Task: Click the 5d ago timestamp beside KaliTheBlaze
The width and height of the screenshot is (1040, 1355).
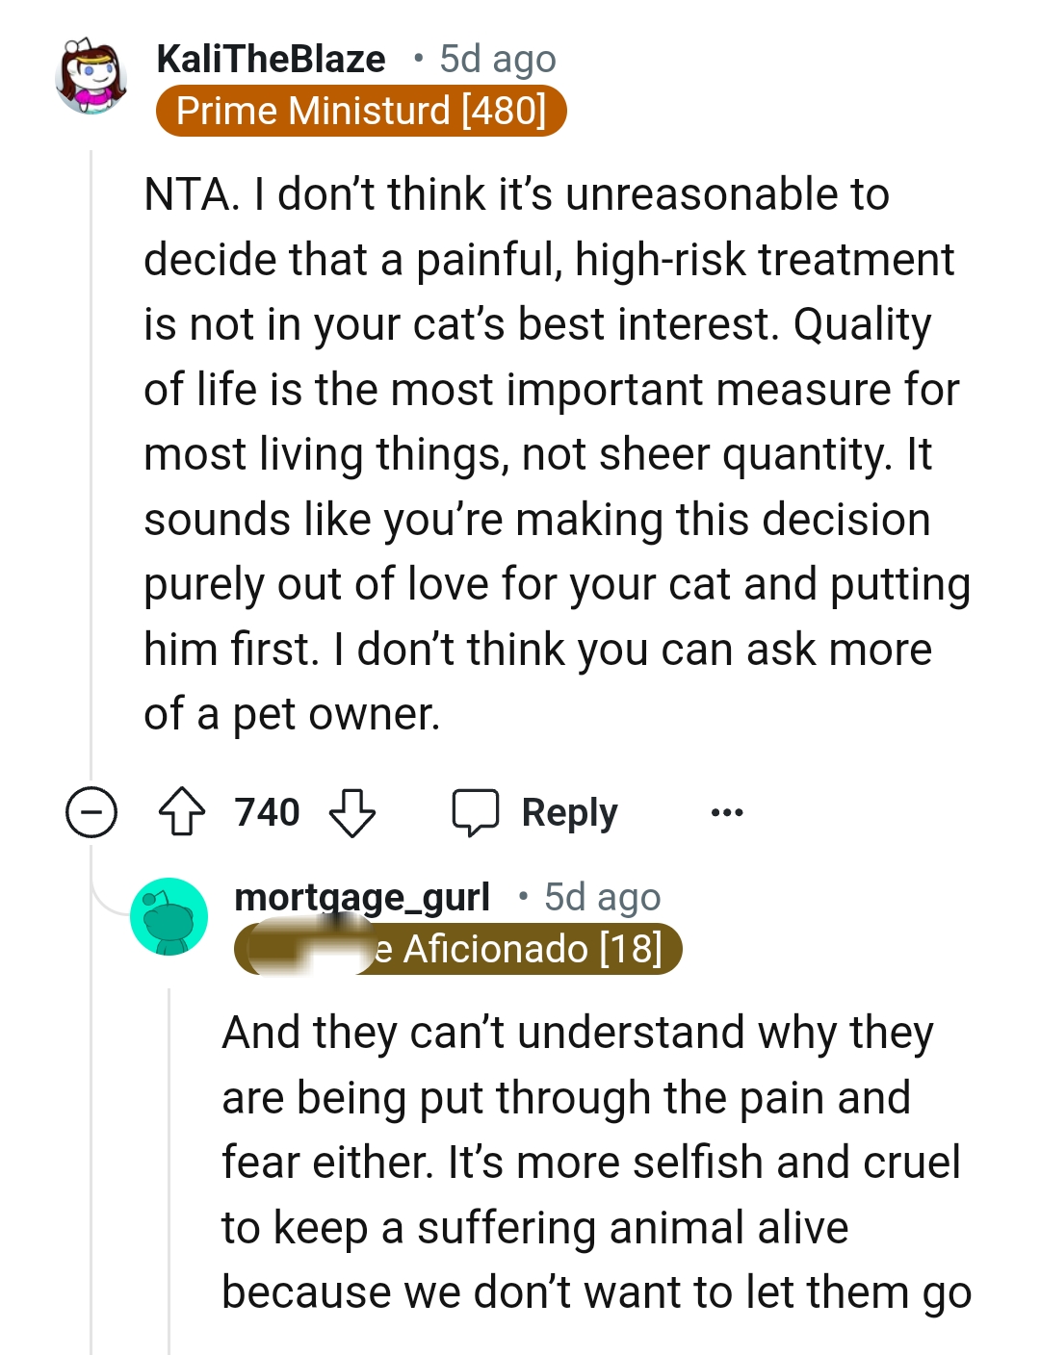Action: [x=498, y=60]
